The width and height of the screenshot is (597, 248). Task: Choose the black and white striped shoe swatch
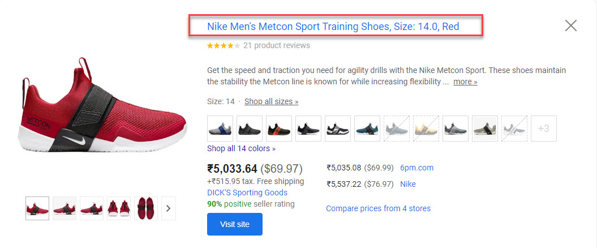click(x=338, y=129)
